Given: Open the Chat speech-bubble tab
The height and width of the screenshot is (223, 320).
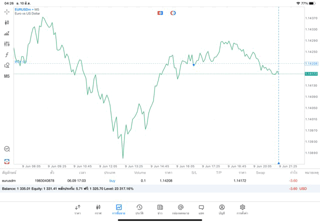Looking at the screenshot, I should (201, 209).
